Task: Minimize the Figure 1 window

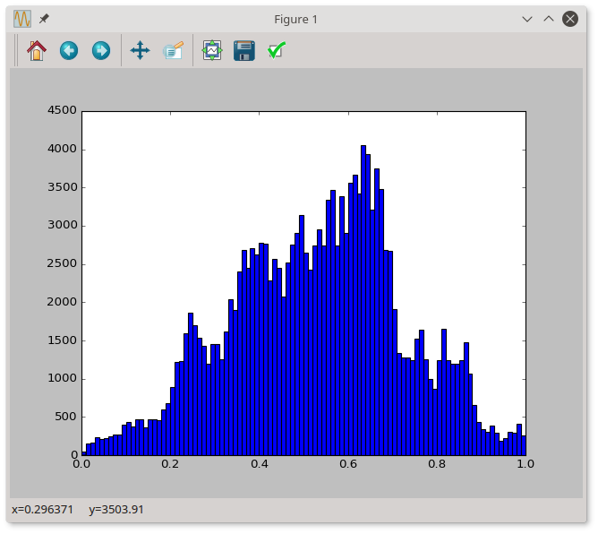Action: click(526, 19)
